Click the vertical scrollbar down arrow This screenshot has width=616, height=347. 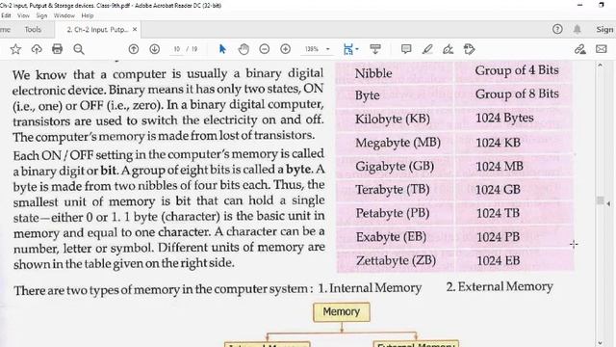[x=600, y=343]
